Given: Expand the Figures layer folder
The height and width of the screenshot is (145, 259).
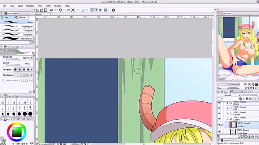Looking at the screenshot, I should point(228,114).
